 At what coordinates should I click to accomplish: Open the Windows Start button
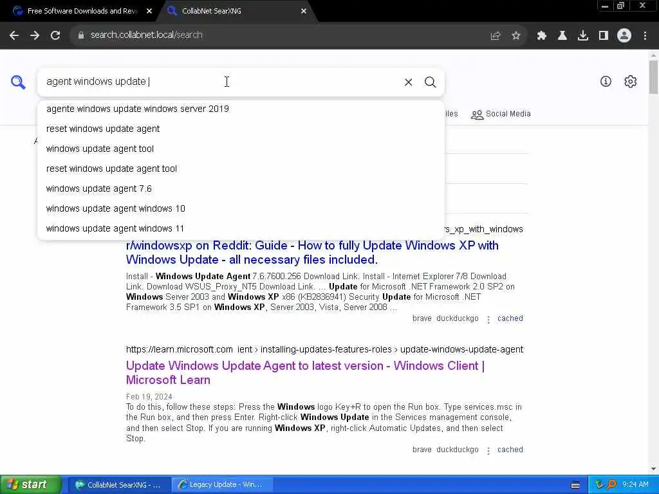[30, 484]
